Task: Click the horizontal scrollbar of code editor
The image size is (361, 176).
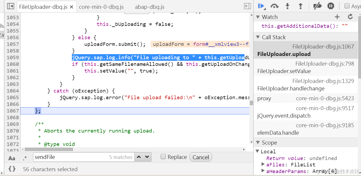Action: pos(49,149)
